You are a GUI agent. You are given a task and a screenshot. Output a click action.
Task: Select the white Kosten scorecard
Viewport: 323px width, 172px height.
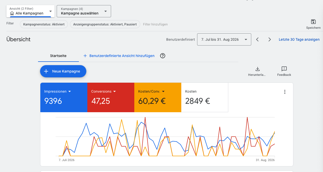pos(205,97)
